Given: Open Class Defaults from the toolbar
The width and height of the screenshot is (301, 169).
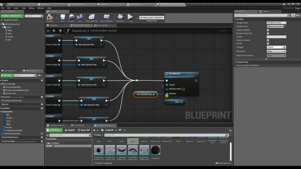Looking at the screenshot, I should 106,17.
